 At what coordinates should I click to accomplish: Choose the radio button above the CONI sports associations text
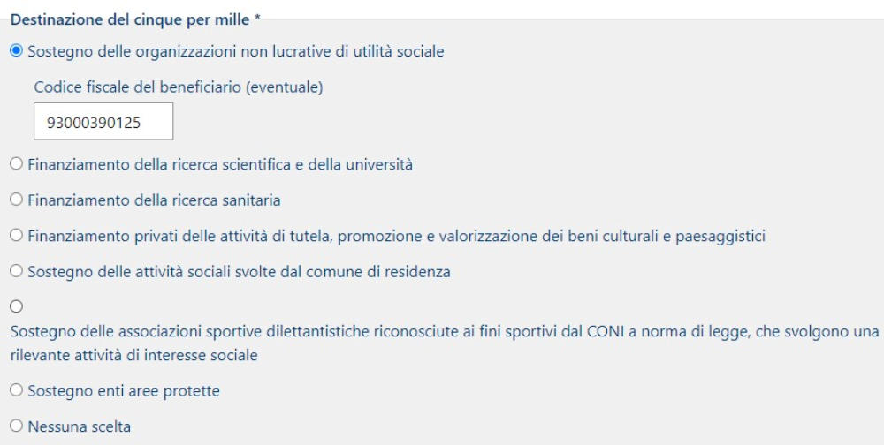click(x=16, y=306)
